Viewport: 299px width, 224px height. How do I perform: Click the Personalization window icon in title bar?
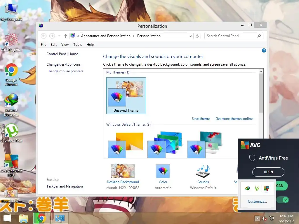tap(41, 26)
